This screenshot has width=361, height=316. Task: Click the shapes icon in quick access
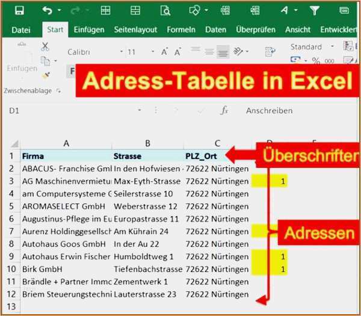195,10
